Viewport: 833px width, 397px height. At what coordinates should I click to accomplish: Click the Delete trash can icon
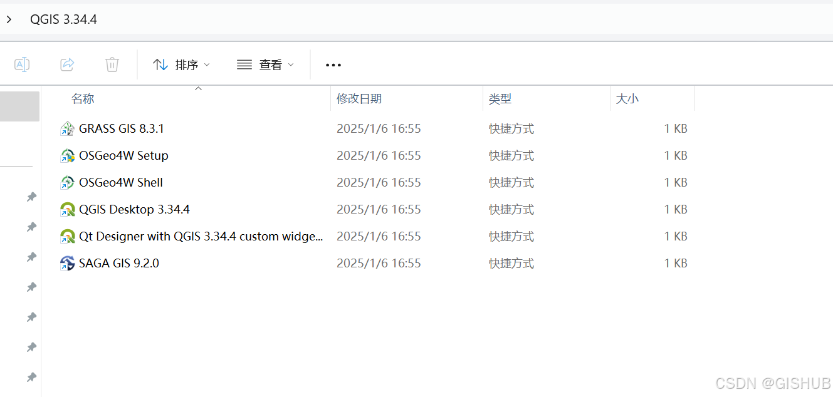click(112, 64)
